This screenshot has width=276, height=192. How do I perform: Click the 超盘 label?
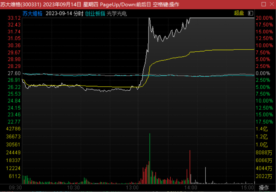click(239, 13)
